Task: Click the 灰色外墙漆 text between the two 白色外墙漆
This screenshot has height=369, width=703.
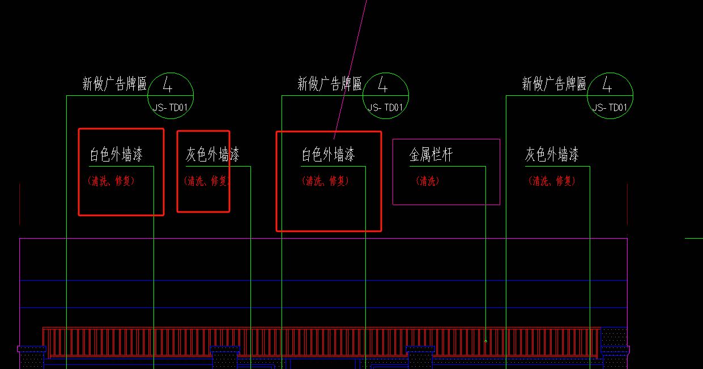Action: pyautogui.click(x=212, y=154)
